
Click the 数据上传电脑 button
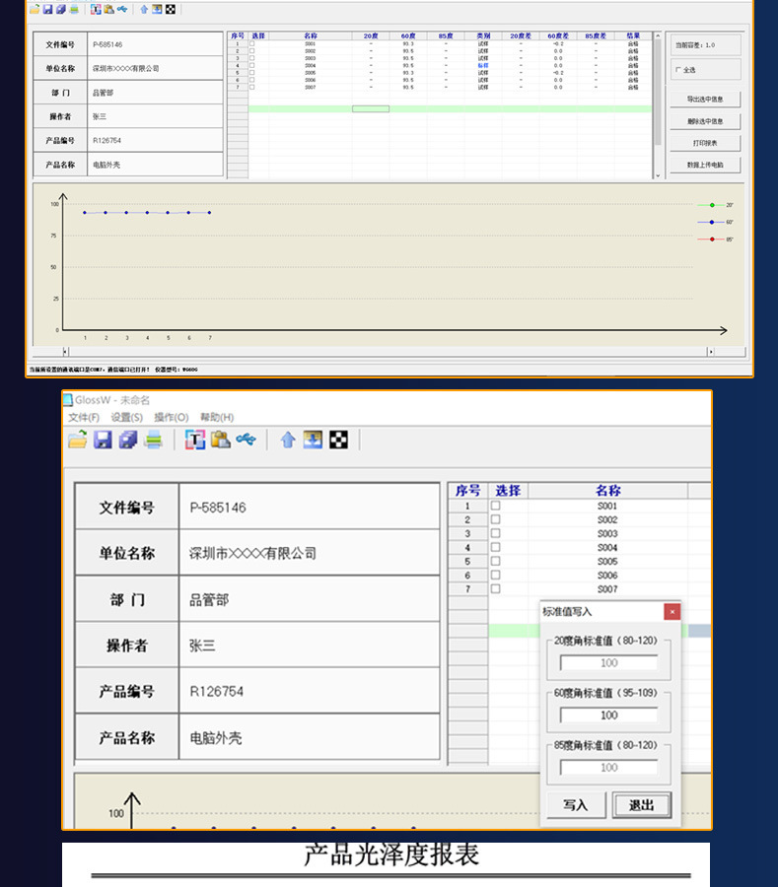705,165
